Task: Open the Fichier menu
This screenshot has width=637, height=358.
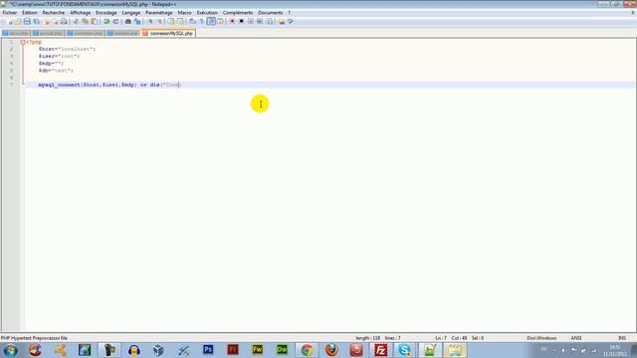Action: tap(10, 13)
